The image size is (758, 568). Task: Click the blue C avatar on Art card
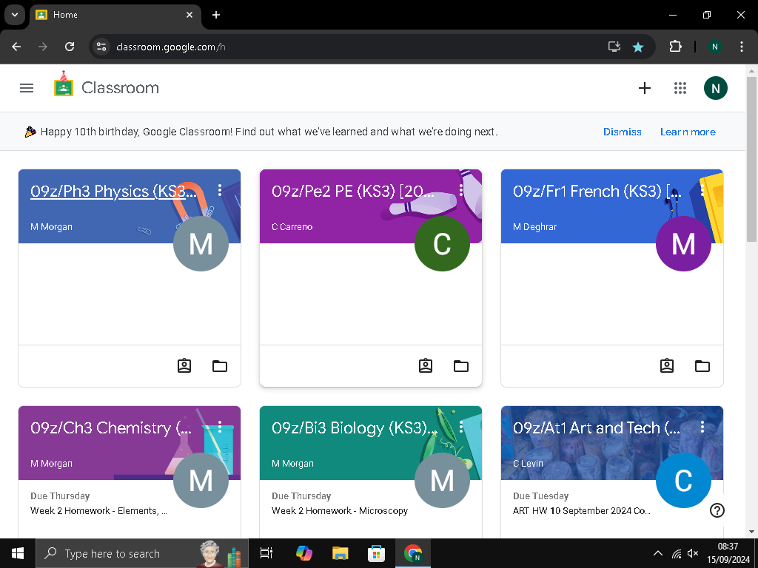[x=683, y=480]
